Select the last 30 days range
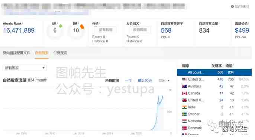The height and width of the screenshot is (140, 255). 145,80
